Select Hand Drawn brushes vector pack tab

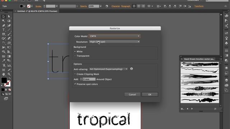(199, 59)
